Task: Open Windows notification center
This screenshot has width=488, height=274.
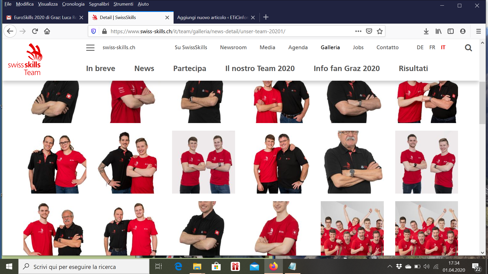Action: point(477,267)
